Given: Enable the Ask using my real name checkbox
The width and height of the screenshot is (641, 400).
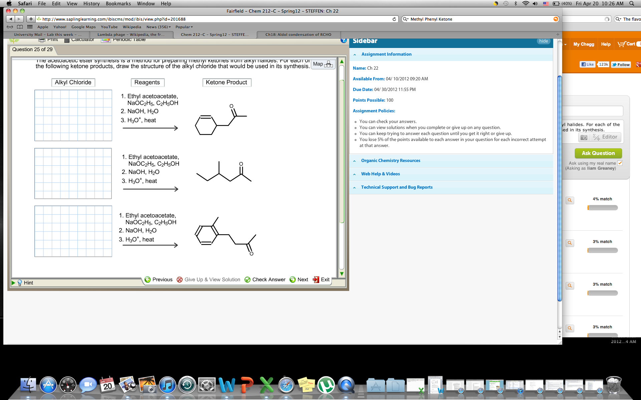Looking at the screenshot, I should (x=620, y=163).
